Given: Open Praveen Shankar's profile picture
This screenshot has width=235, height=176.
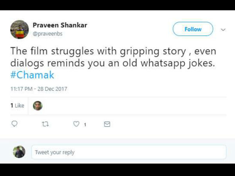Looking at the screenshot, I should [20, 29].
